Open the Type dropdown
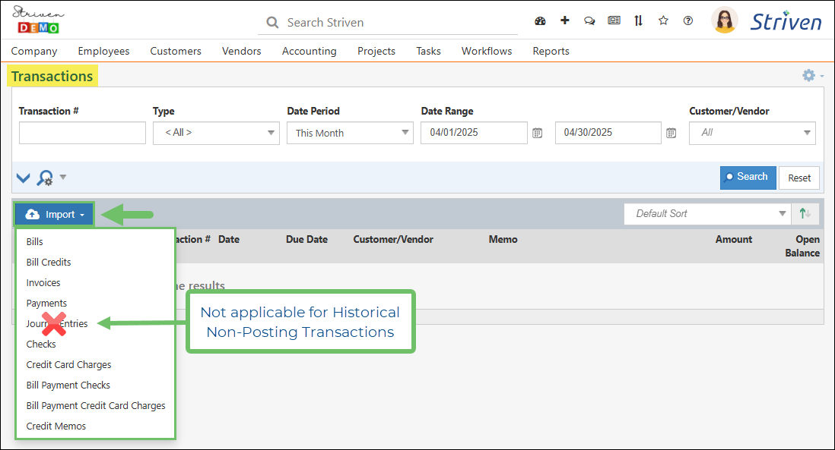 click(216, 133)
